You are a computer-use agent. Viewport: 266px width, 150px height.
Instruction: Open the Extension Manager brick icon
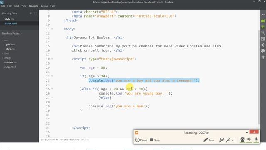[x=263, y=21]
